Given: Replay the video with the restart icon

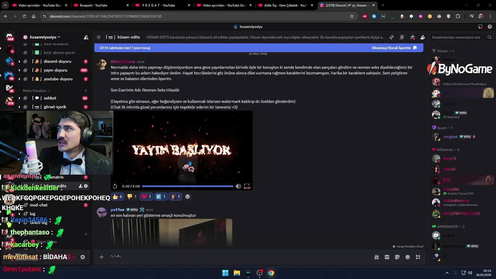Looking at the screenshot, I should pyautogui.click(x=115, y=186).
